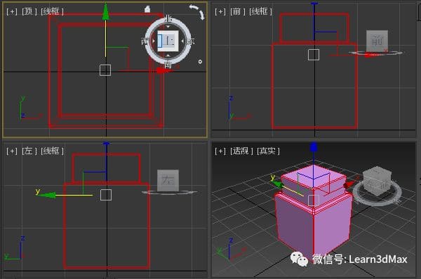Click the 西 compass label on ViewCube
Image resolution: width=421 pixels, height=279 pixels.
point(145,41)
